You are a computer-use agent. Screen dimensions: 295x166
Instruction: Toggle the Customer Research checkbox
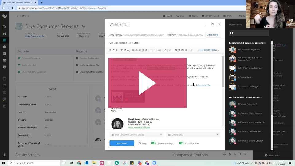click(19, 58)
